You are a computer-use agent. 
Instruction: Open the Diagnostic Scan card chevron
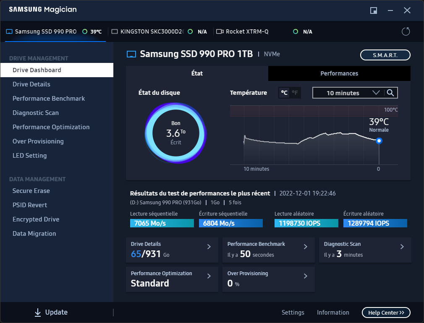[402, 247]
